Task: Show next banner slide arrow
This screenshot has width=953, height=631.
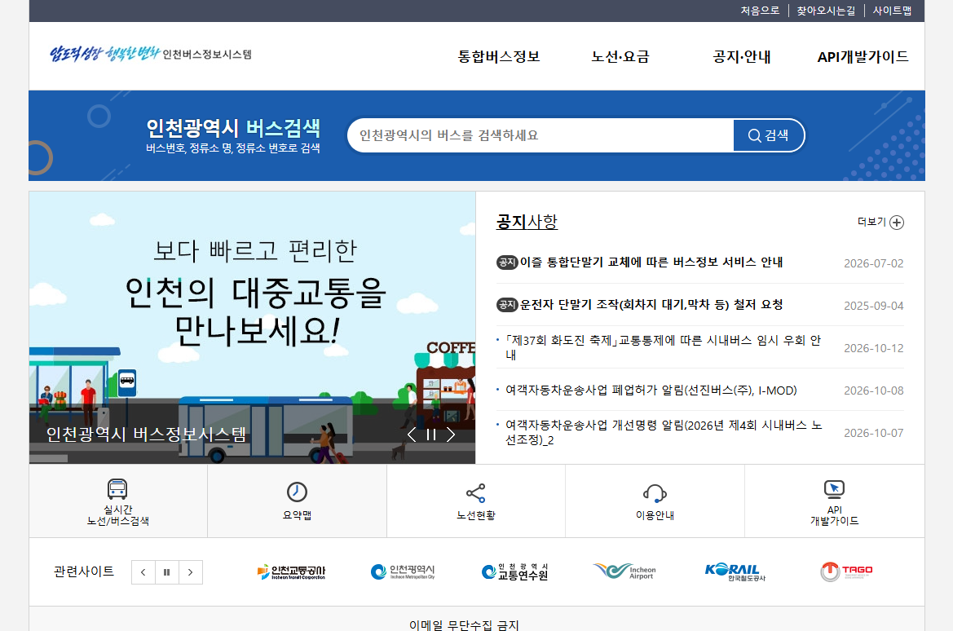Action: [451, 435]
